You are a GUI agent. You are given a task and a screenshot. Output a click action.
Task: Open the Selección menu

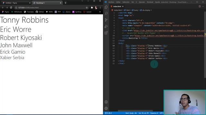[x=126, y=2]
